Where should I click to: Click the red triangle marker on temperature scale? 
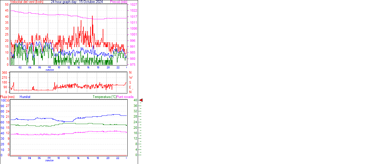click(x=141, y=100)
